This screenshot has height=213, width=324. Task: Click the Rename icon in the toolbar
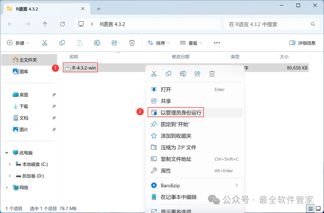97,43
